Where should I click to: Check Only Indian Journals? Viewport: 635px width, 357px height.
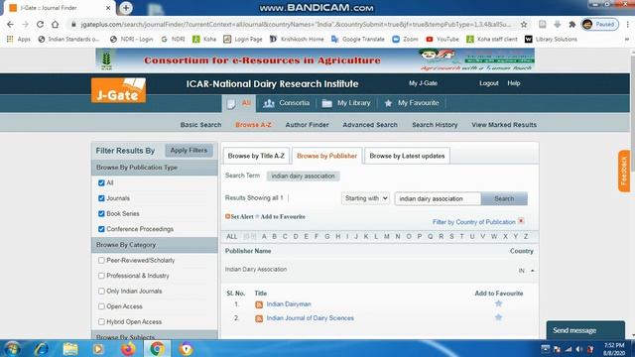[x=101, y=291]
